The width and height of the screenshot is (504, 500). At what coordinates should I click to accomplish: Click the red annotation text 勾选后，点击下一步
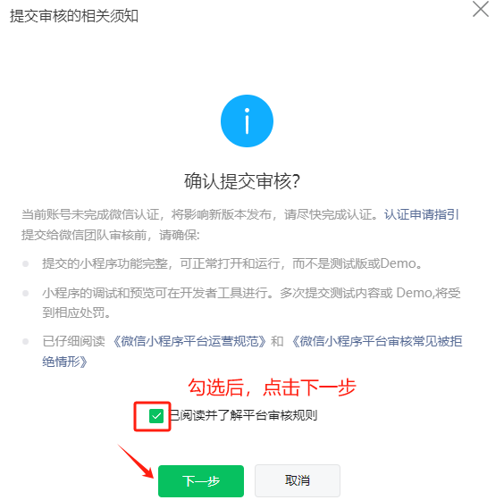(x=272, y=387)
